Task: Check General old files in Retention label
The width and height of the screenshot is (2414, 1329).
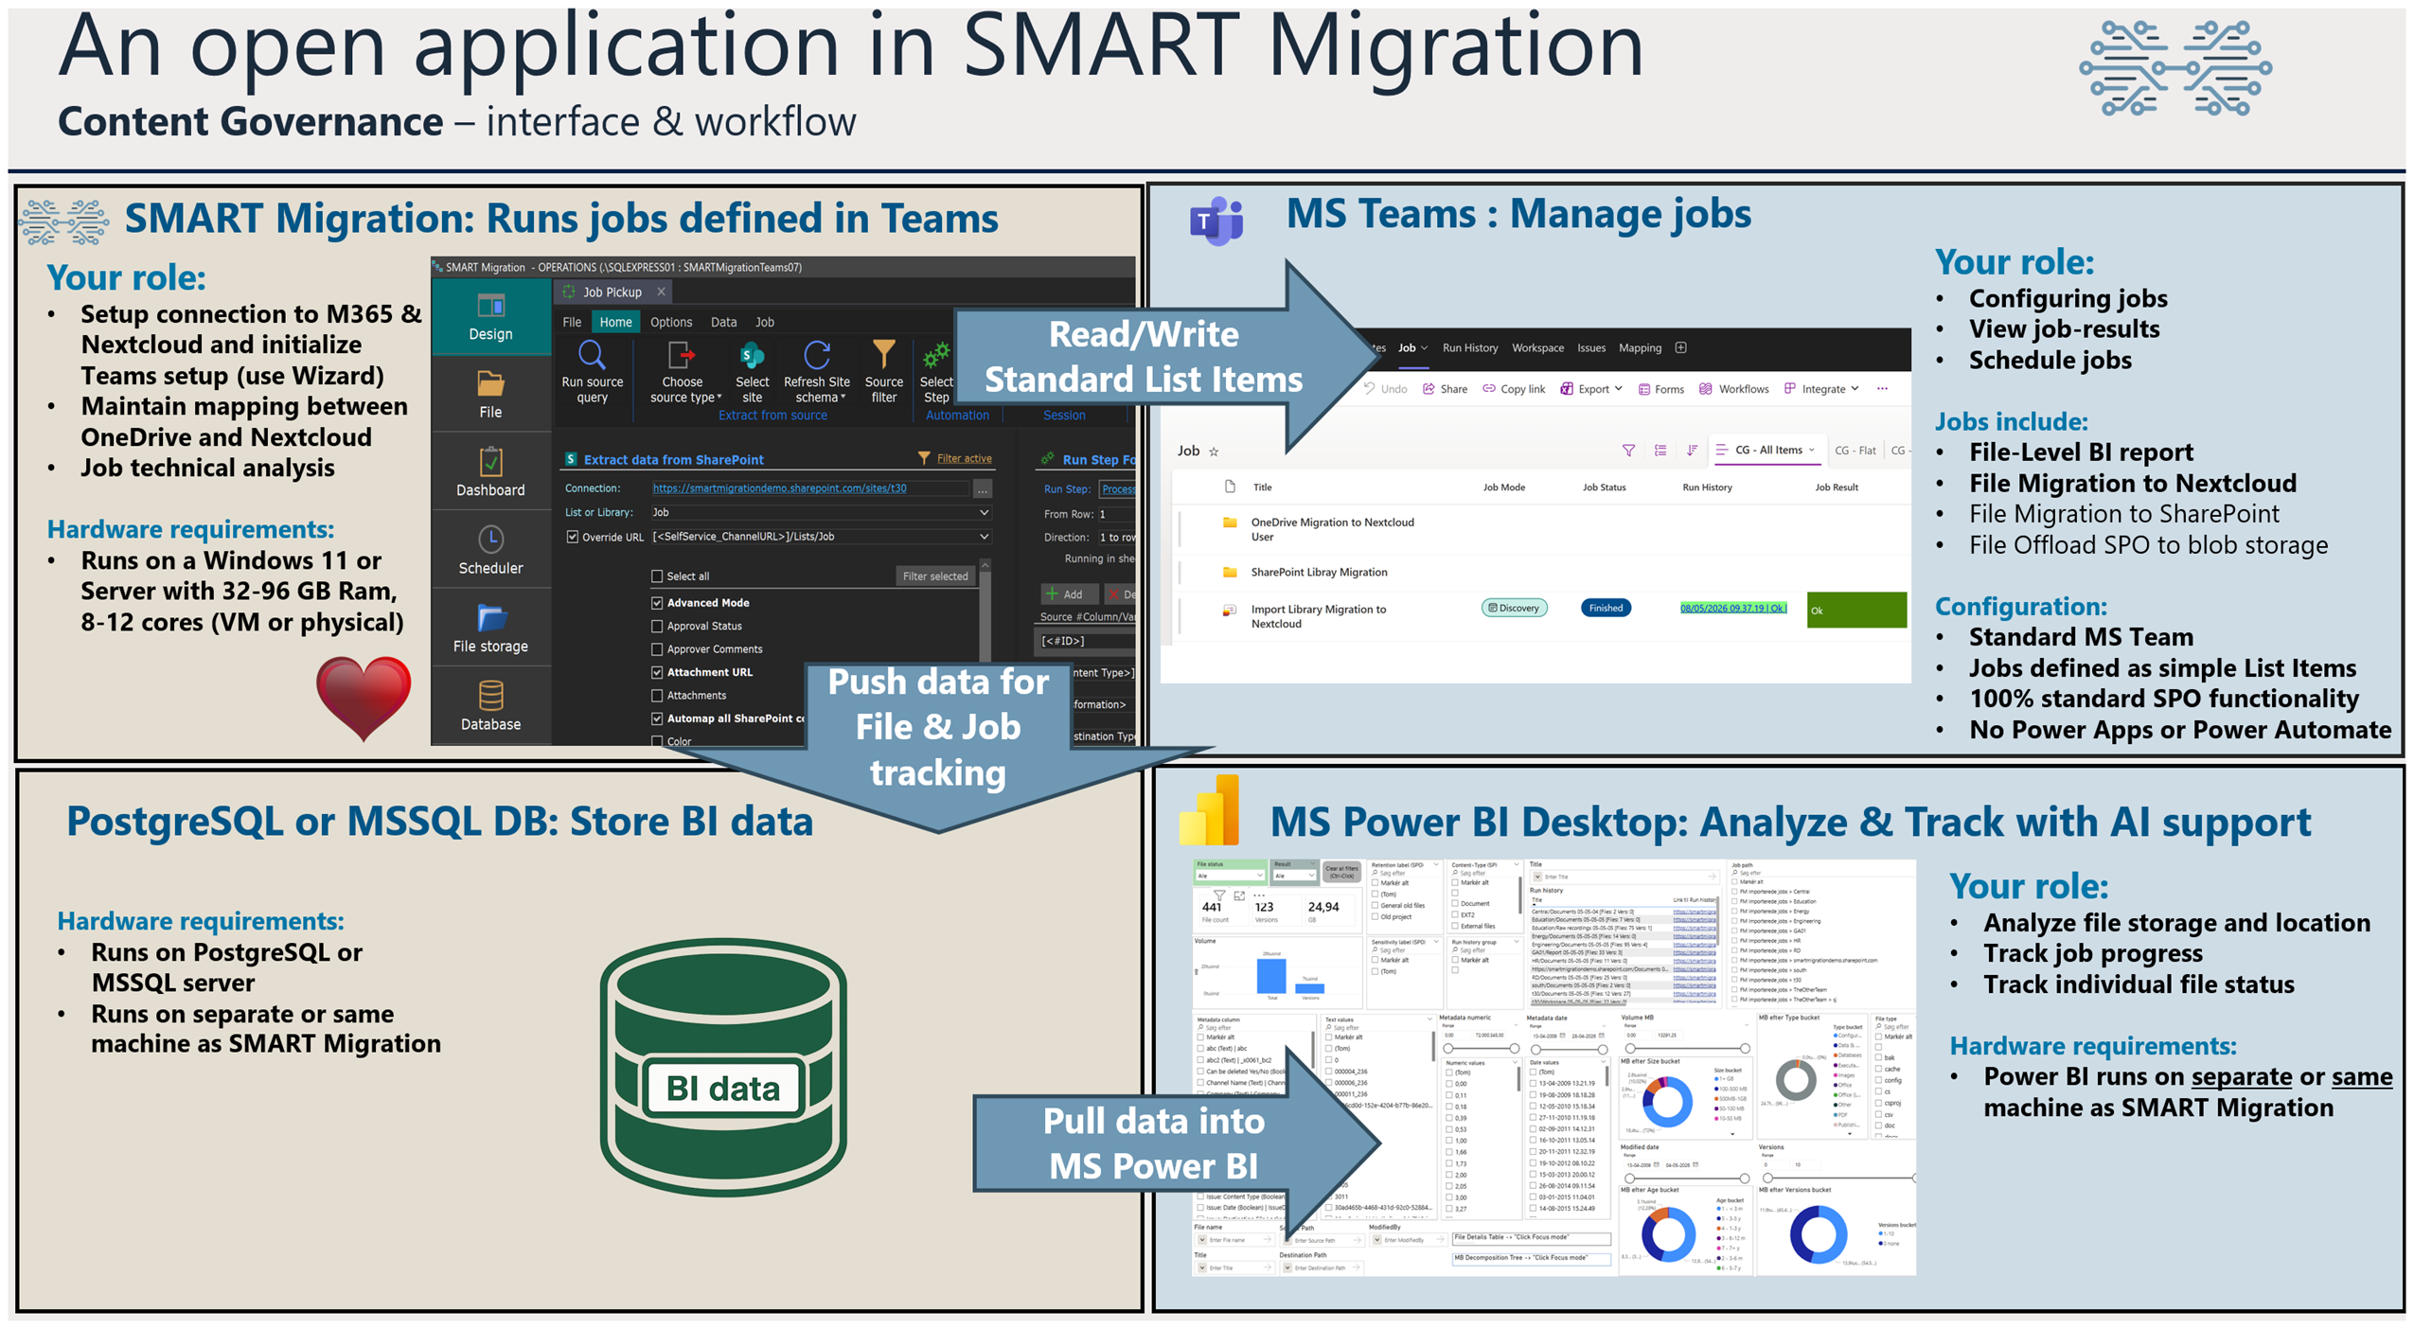Action: (1375, 905)
